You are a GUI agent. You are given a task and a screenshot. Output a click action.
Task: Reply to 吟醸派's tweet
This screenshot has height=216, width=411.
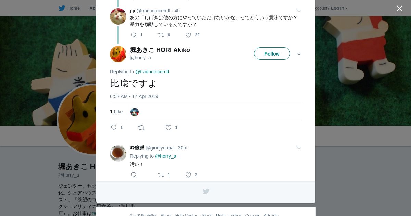pyautogui.click(x=134, y=175)
